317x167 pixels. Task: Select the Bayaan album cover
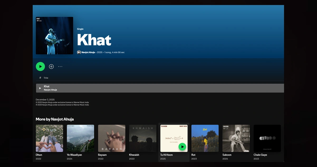click(112, 138)
